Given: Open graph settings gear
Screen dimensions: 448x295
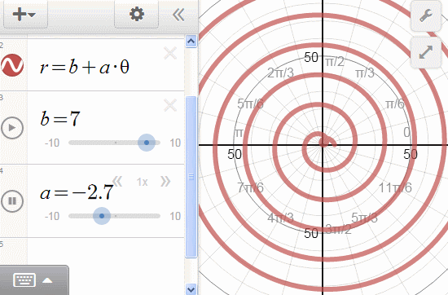Looking at the screenshot, I should 137,15.
